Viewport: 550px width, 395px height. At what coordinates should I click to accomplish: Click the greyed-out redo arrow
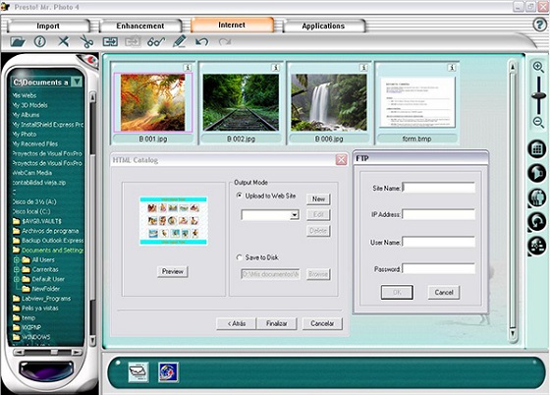(225, 42)
